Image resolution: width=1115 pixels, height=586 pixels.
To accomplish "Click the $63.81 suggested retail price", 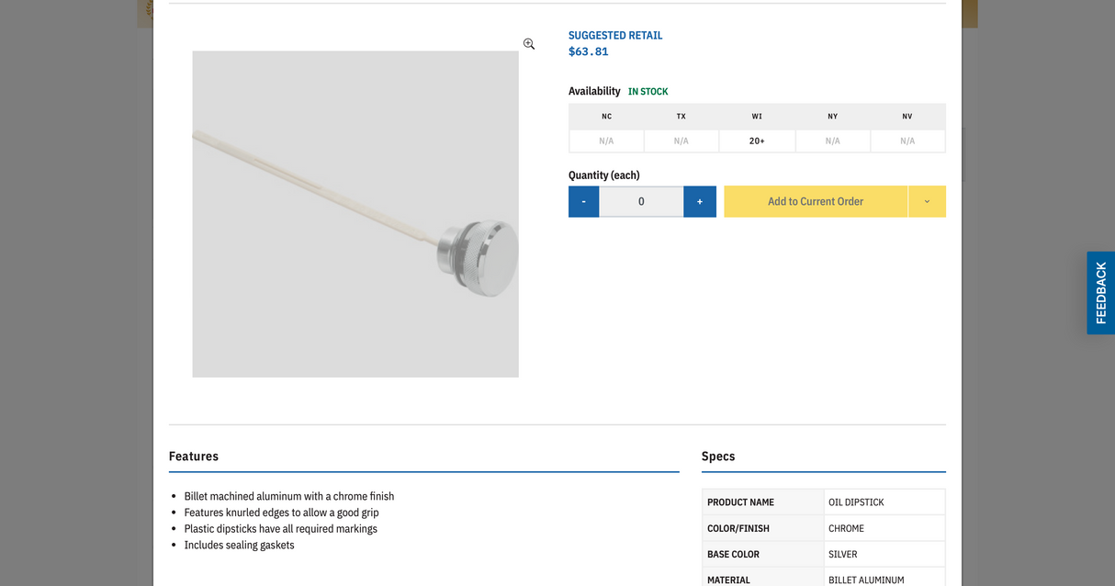I will (x=589, y=51).
